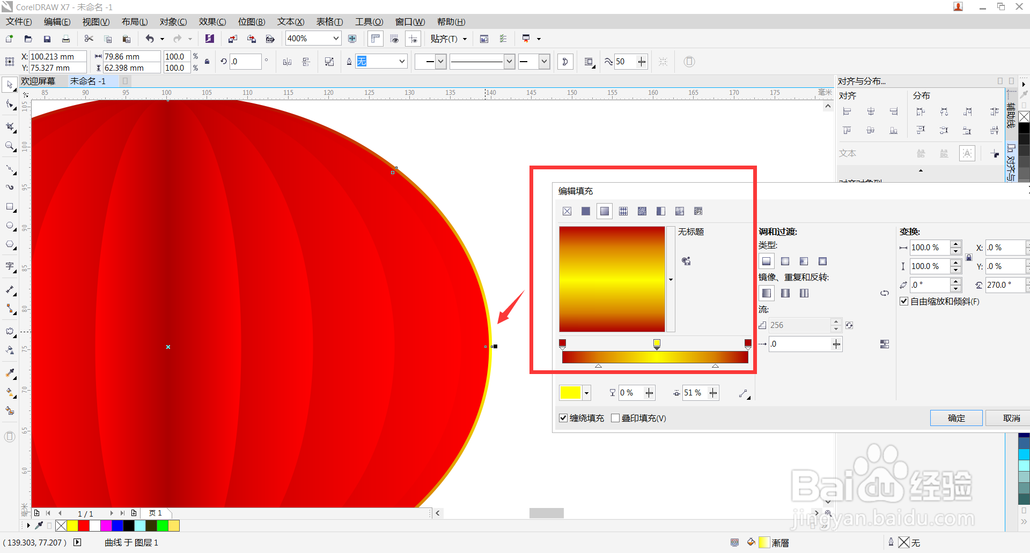Select the middle yellow gradient node
The width and height of the screenshot is (1030, 553).
(657, 343)
